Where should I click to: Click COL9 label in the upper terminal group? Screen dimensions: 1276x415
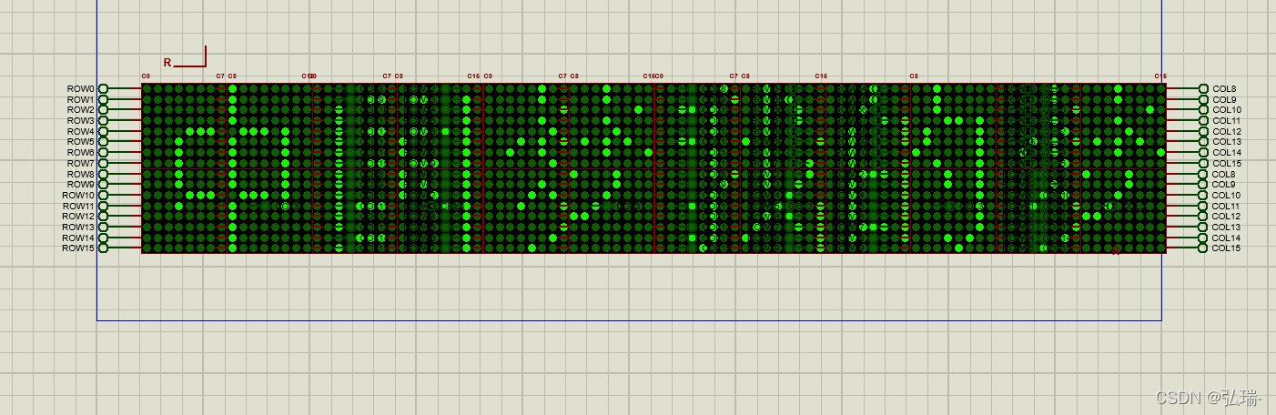coord(1224,100)
